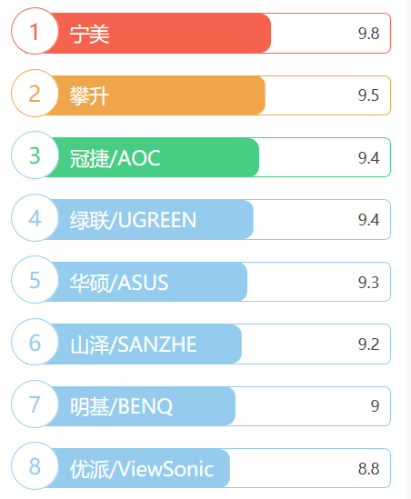Viewport: 411px width, 499px height.
Task: Open the 优派/ViewSonic brand entry
Action: pos(142,469)
